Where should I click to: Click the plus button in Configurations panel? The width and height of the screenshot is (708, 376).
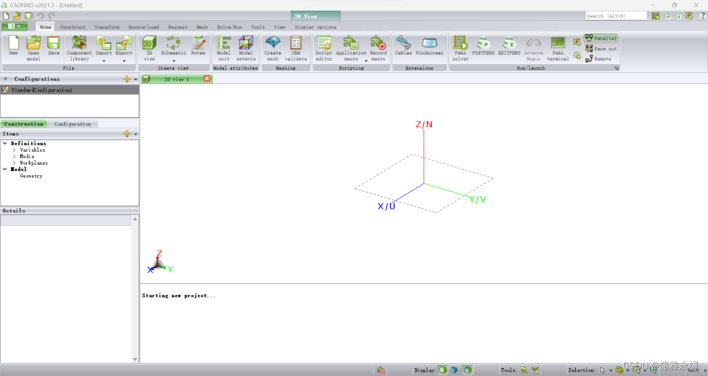(x=127, y=79)
